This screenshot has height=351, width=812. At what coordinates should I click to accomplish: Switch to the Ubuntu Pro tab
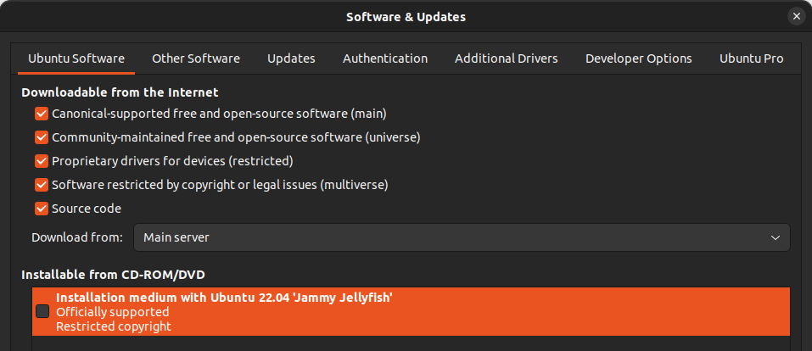click(x=751, y=58)
